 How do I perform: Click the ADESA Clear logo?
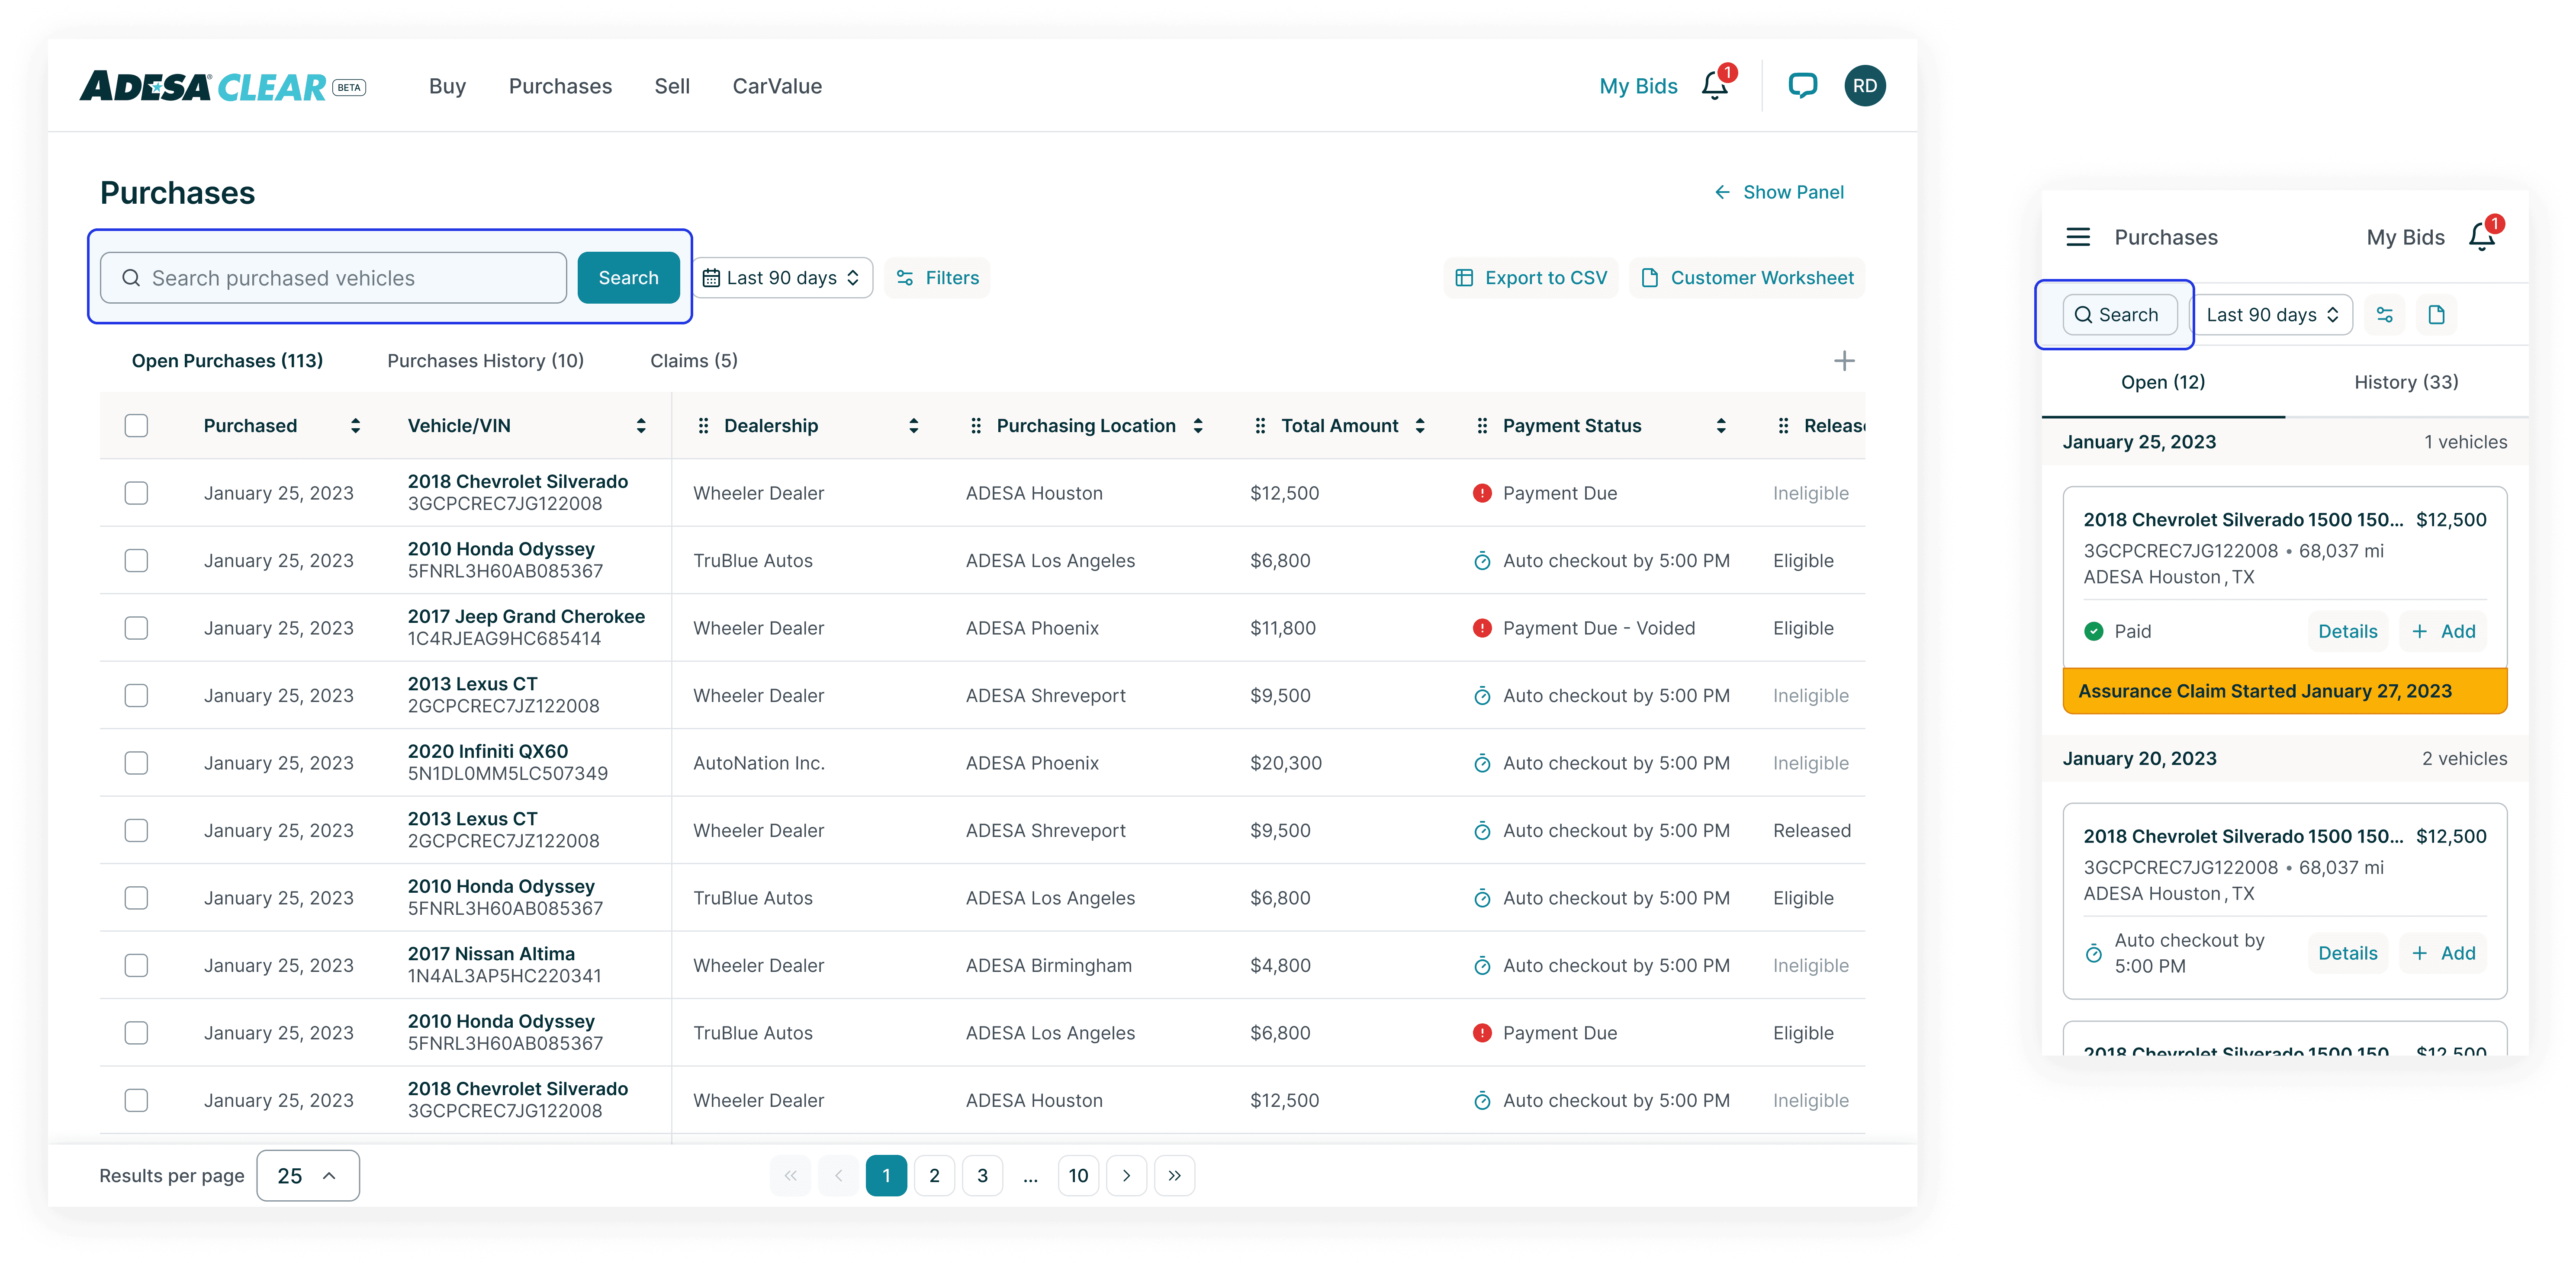tap(222, 87)
